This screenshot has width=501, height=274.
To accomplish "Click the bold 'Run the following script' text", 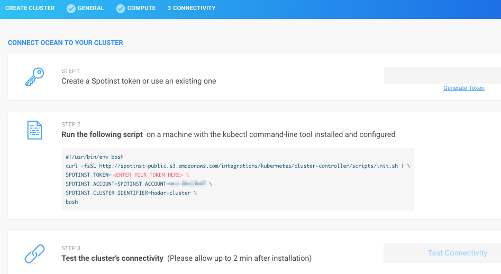I will [x=102, y=134].
